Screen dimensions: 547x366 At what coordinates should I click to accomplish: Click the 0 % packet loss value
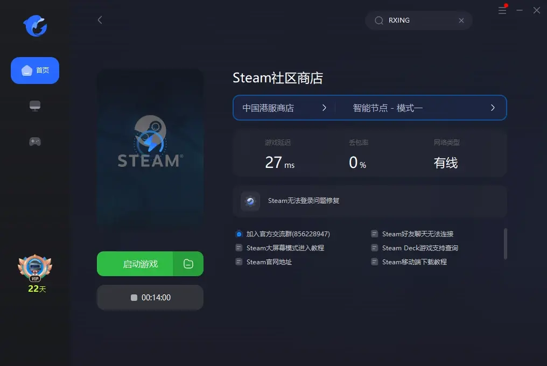[x=357, y=163]
